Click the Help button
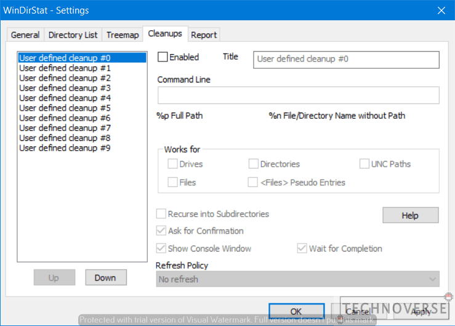 pos(411,215)
